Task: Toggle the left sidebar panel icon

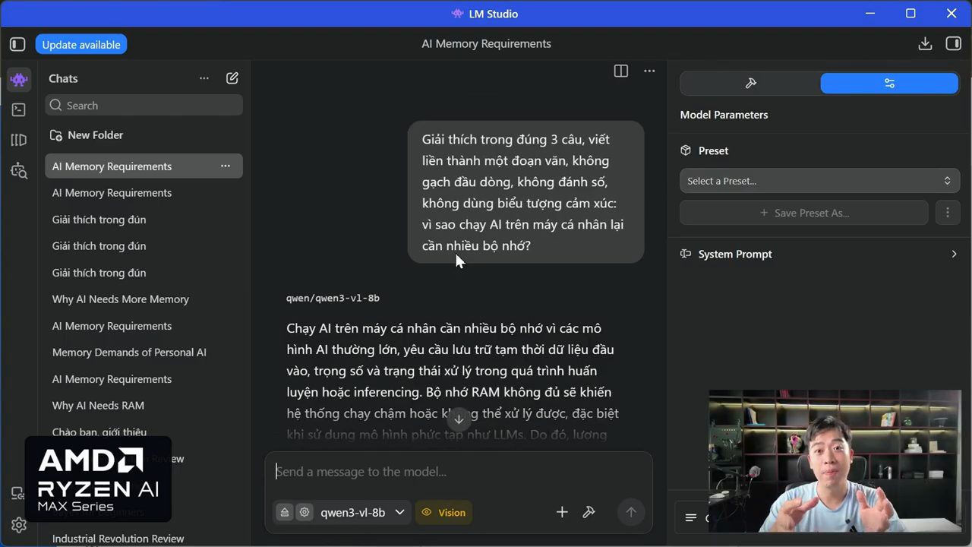Action: (x=17, y=45)
